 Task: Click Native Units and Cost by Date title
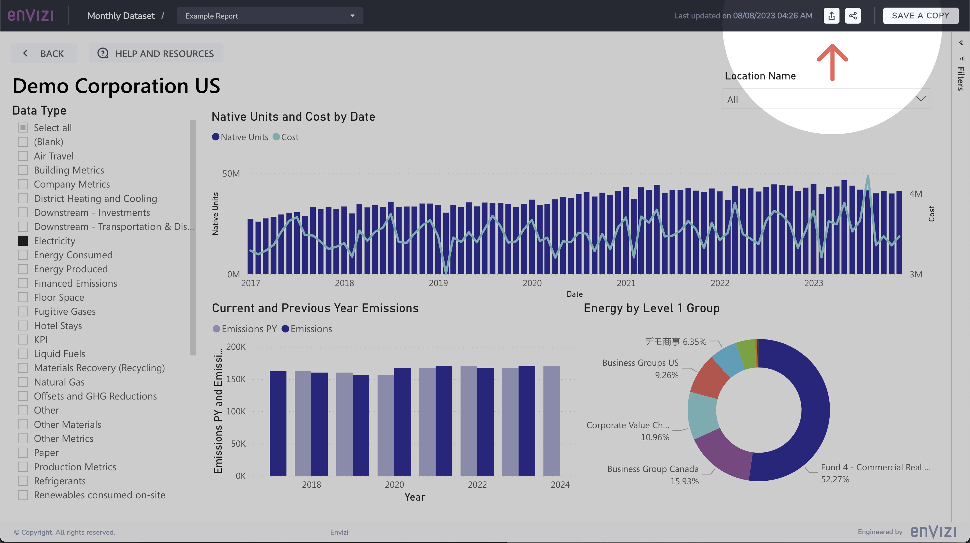(293, 117)
